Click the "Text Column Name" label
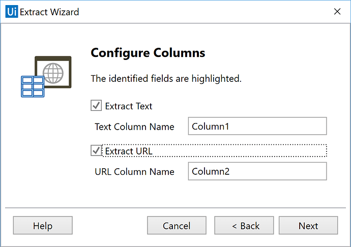 coord(134,127)
